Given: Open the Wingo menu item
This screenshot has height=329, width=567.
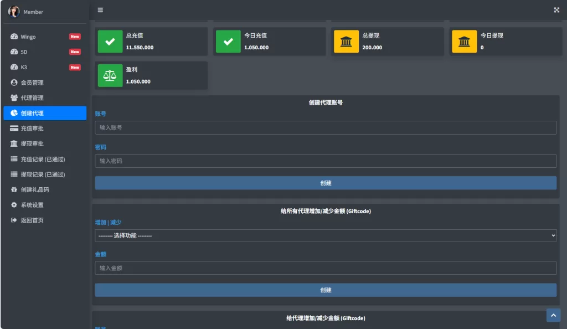Looking at the screenshot, I should [x=28, y=37].
